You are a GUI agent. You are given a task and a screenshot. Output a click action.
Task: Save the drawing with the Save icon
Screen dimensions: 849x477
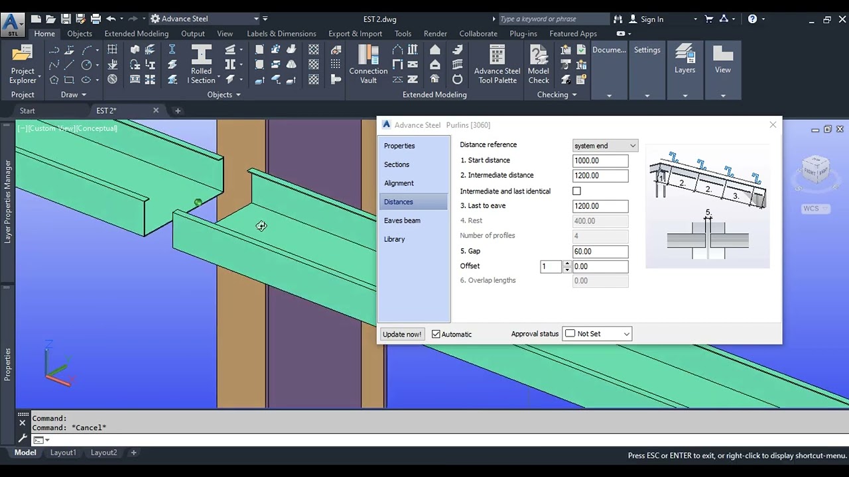click(x=66, y=19)
